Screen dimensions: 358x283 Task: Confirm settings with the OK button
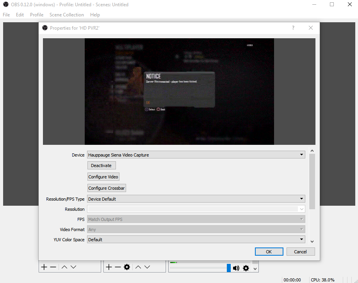(269, 251)
